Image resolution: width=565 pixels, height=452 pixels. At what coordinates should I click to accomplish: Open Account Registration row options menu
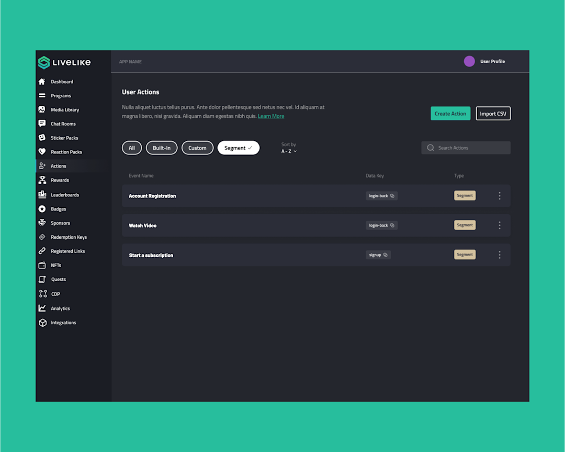click(x=500, y=196)
